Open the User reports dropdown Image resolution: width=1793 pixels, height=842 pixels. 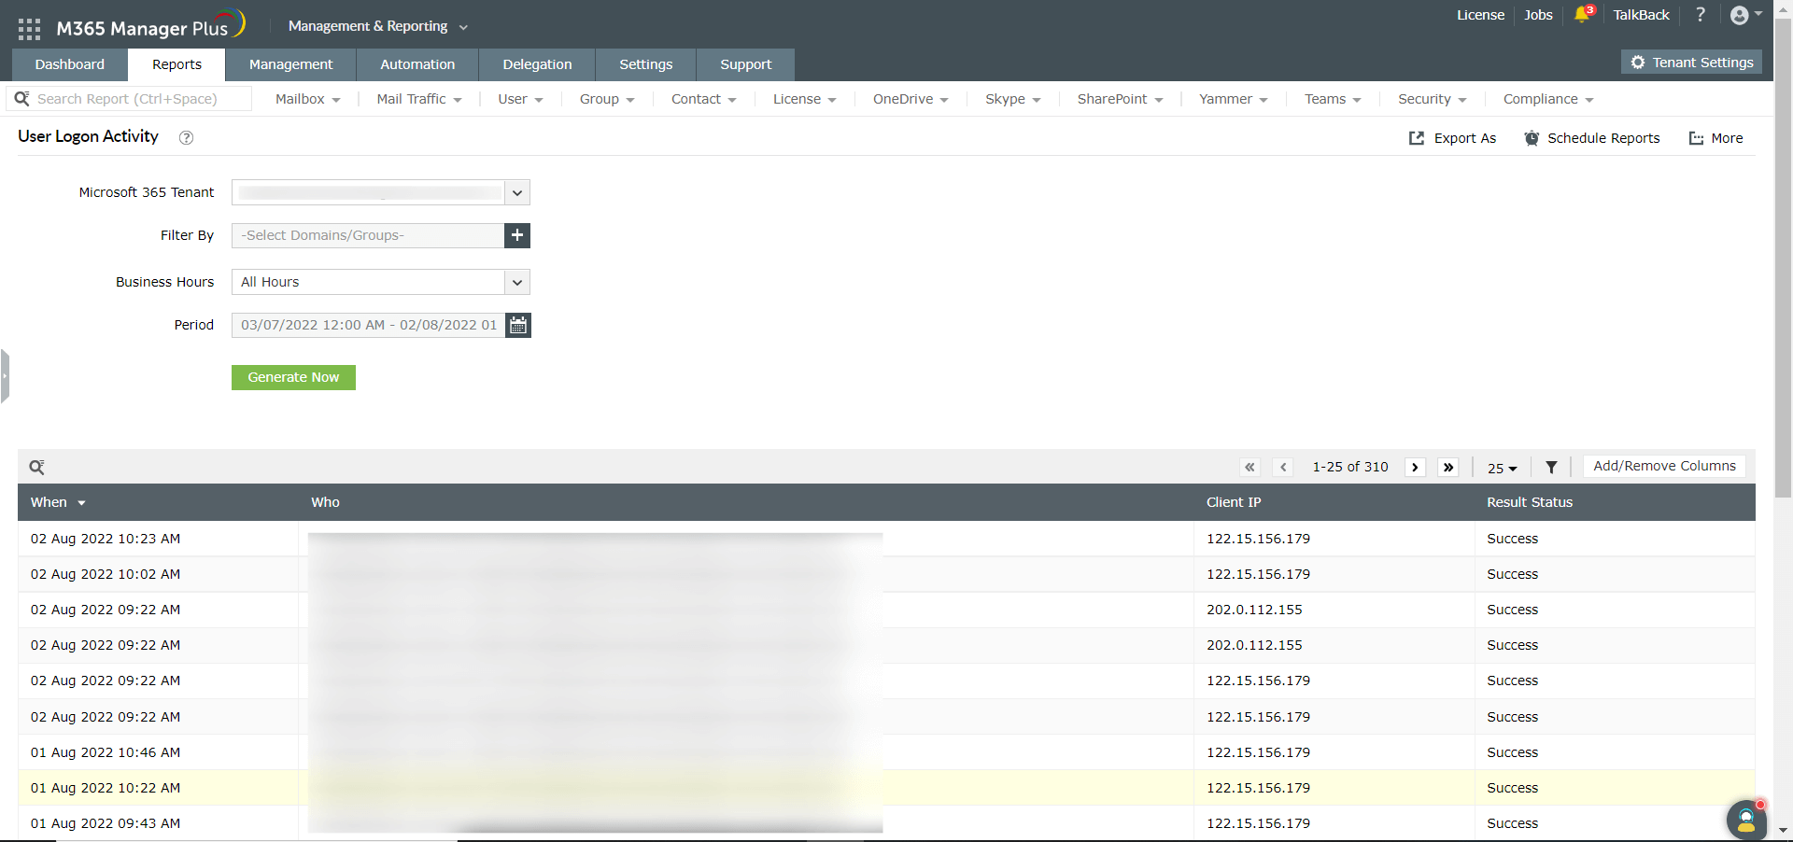pyautogui.click(x=520, y=99)
